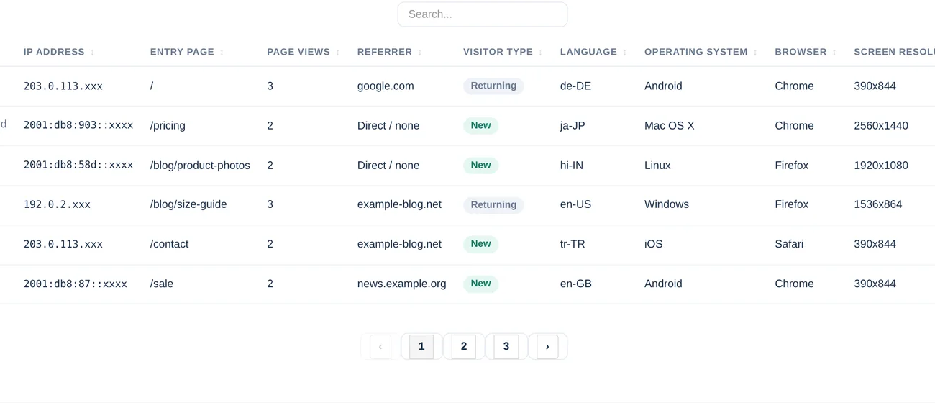
Task: Click the Screen Resolution column header
Action: tap(894, 52)
